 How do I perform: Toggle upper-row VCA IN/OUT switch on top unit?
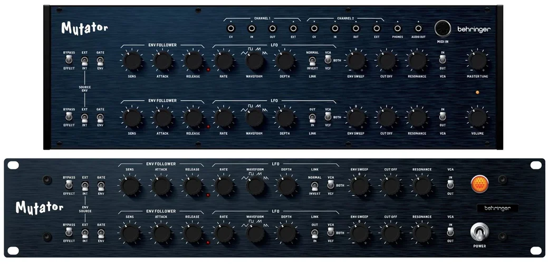443,60
